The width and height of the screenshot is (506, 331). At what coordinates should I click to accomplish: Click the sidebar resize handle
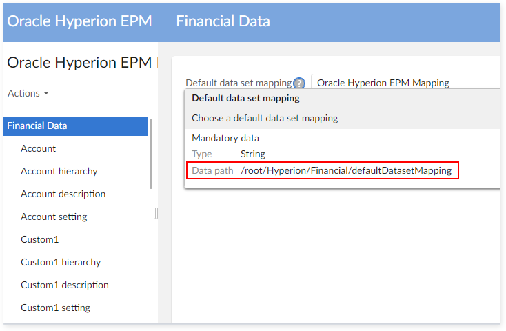[156, 214]
